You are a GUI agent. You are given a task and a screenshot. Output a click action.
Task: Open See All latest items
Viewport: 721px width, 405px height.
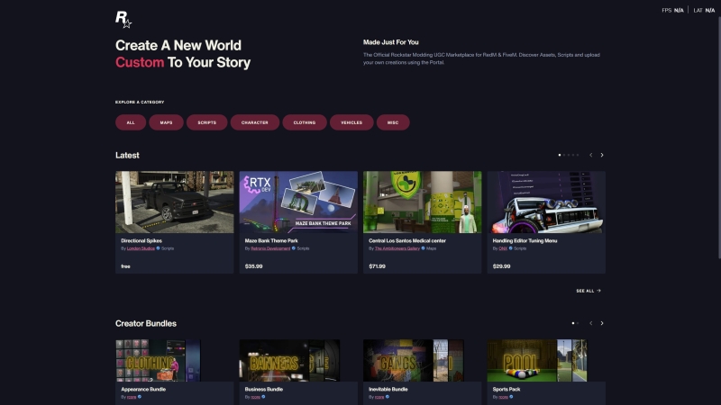click(589, 291)
